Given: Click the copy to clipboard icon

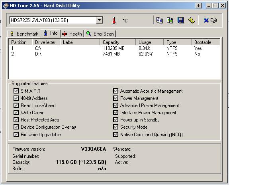Looking at the screenshot, I should [159, 20].
